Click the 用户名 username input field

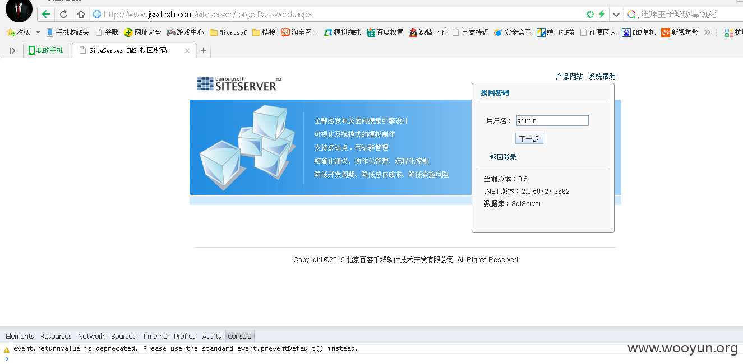pos(552,120)
